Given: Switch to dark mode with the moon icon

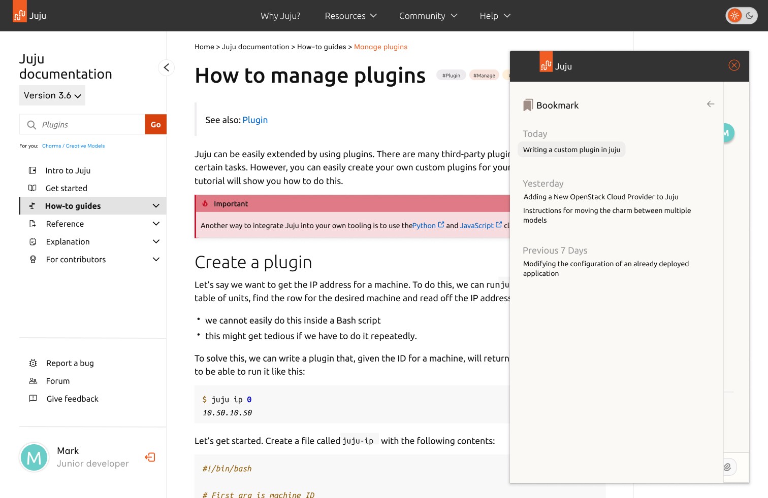Looking at the screenshot, I should point(750,16).
